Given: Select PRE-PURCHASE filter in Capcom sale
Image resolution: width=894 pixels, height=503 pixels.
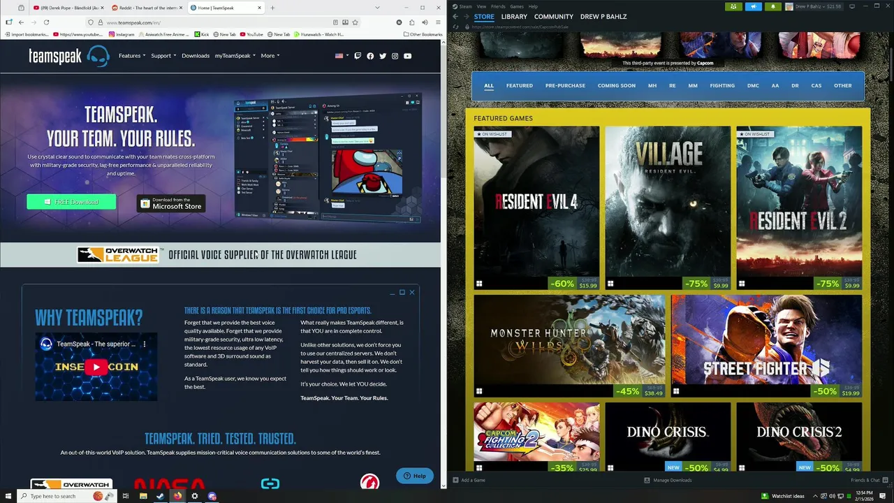Looking at the screenshot, I should [565, 86].
